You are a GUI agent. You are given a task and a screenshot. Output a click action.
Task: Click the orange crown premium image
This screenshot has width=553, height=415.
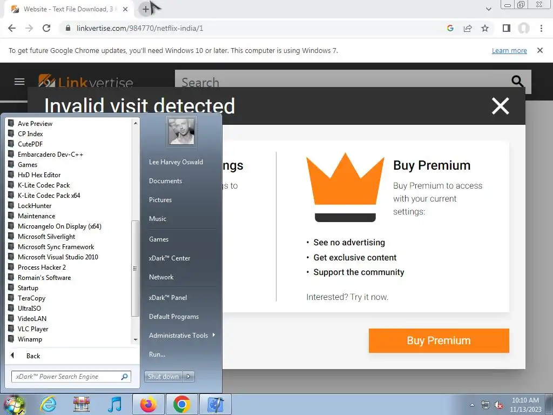(345, 188)
